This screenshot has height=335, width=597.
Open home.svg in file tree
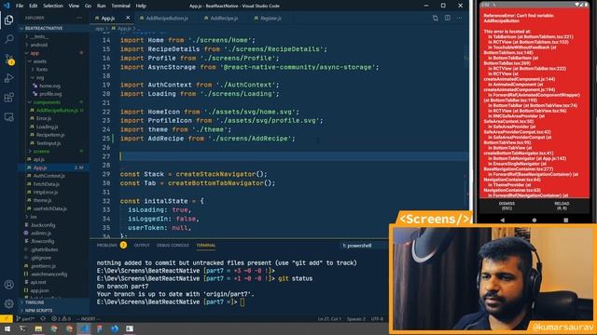(x=49, y=86)
